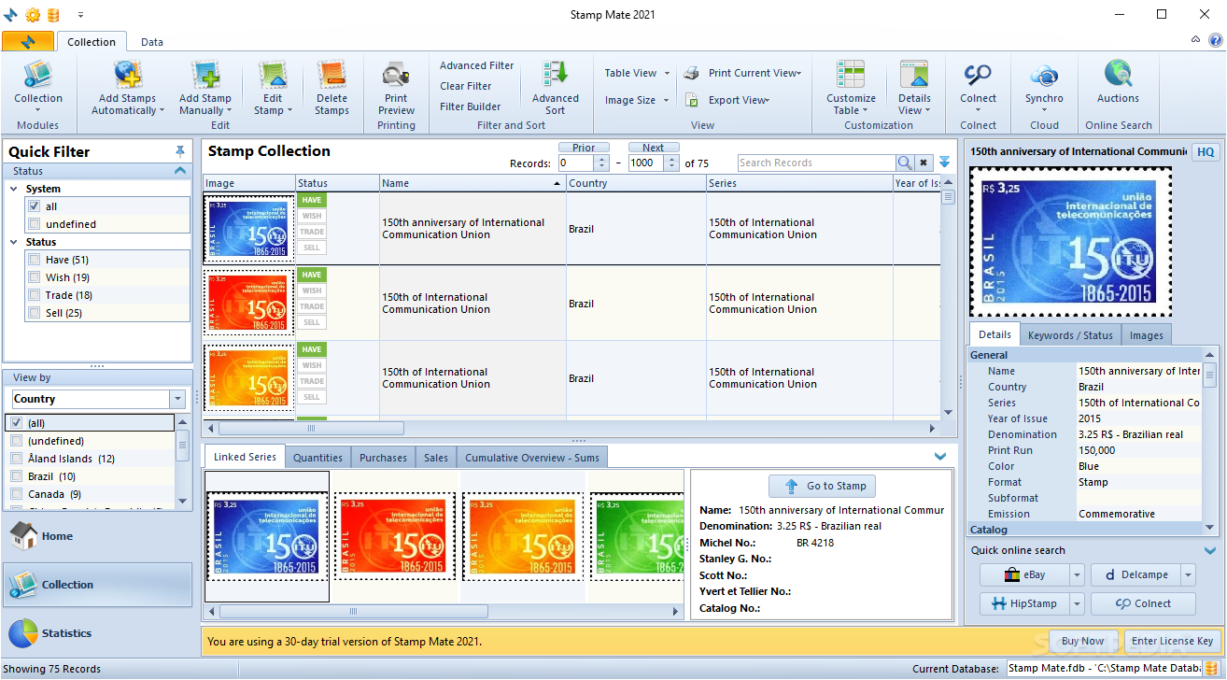The height and width of the screenshot is (680, 1227).
Task: Click the Customize Table icon
Action: (851, 75)
